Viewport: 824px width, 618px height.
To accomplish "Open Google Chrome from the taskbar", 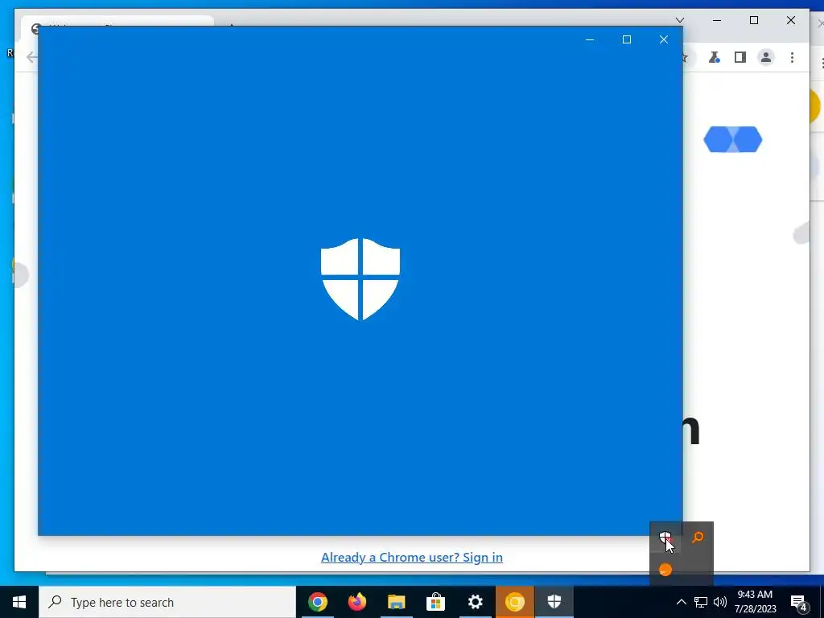I will (317, 602).
